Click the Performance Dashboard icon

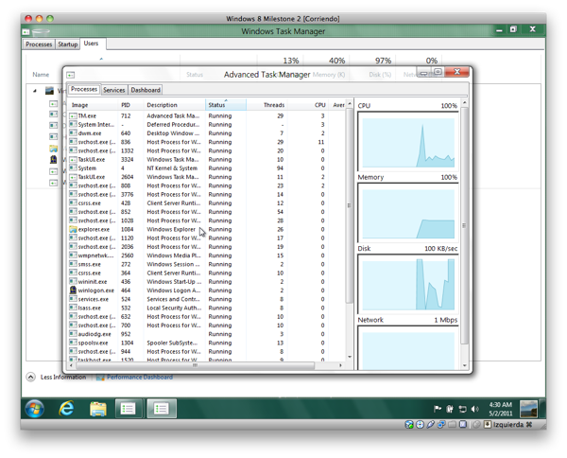[100, 378]
